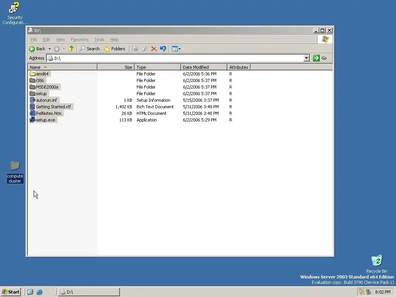Click the '5/15/2006 3:37 PM' date
Viewport: 396px width, 297px height.
point(201,100)
